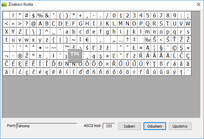Click the ASCII kod value field
Viewport: 204px width, 139px height.
tap(109, 126)
